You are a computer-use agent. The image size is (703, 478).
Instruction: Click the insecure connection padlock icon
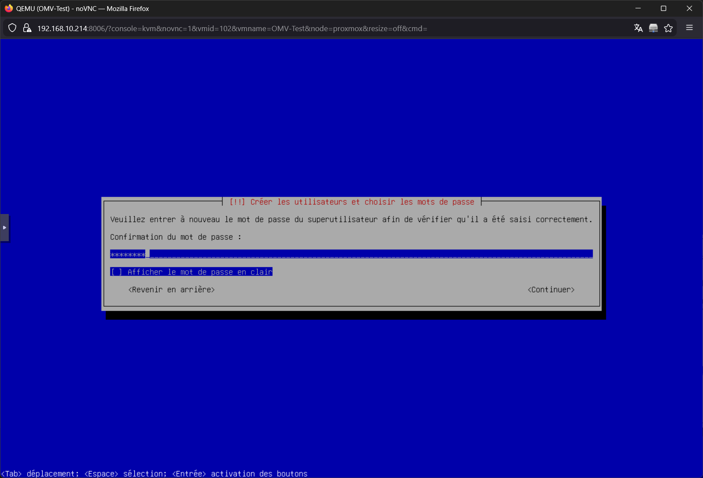27,28
